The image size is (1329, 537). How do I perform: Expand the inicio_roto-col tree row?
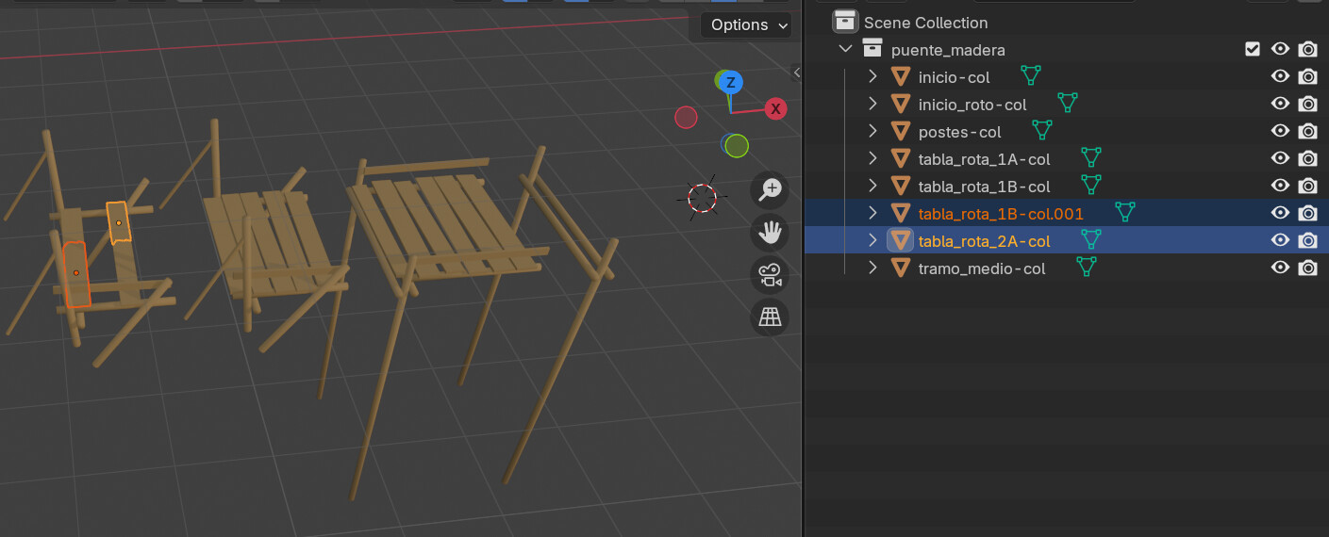coord(872,104)
